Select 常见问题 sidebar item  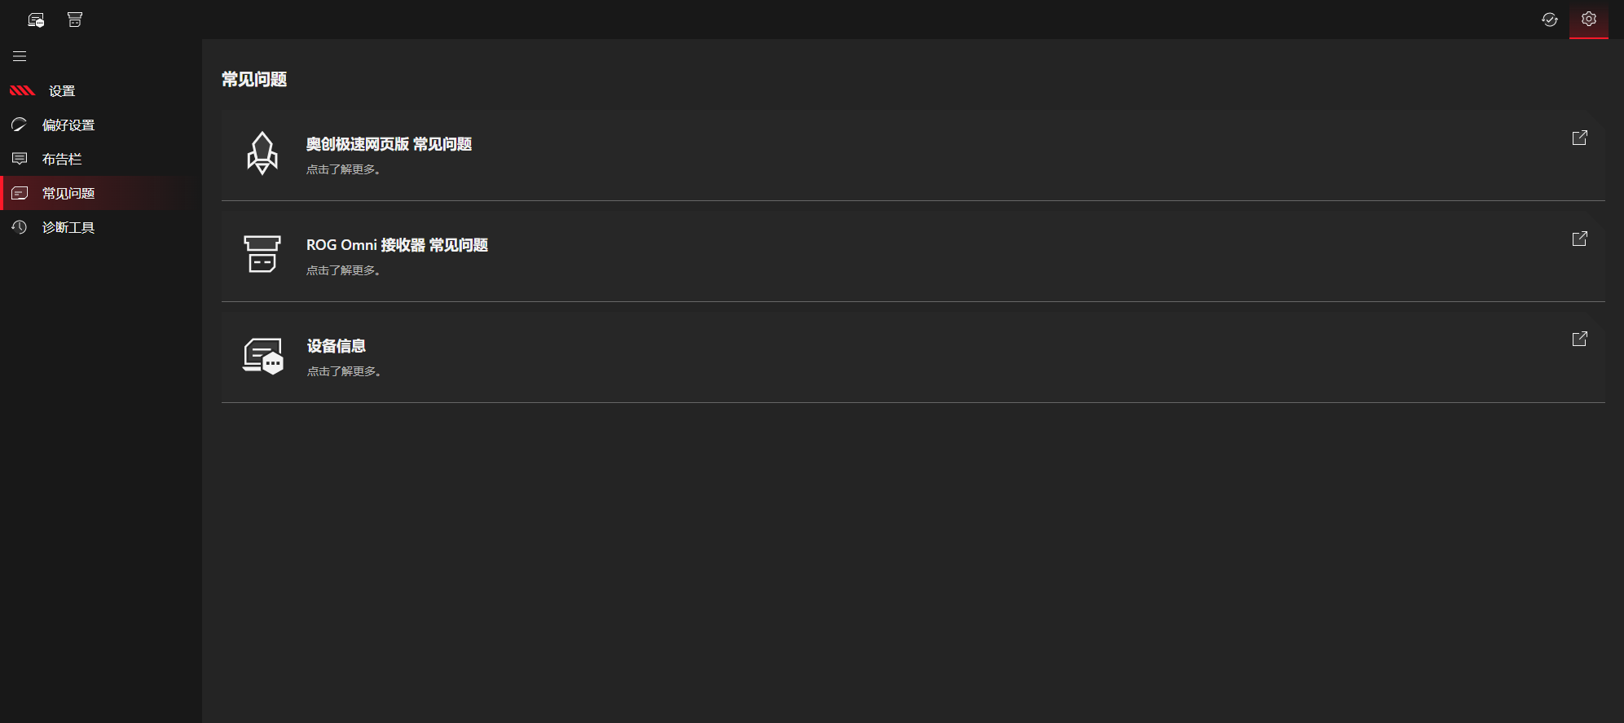coord(68,193)
